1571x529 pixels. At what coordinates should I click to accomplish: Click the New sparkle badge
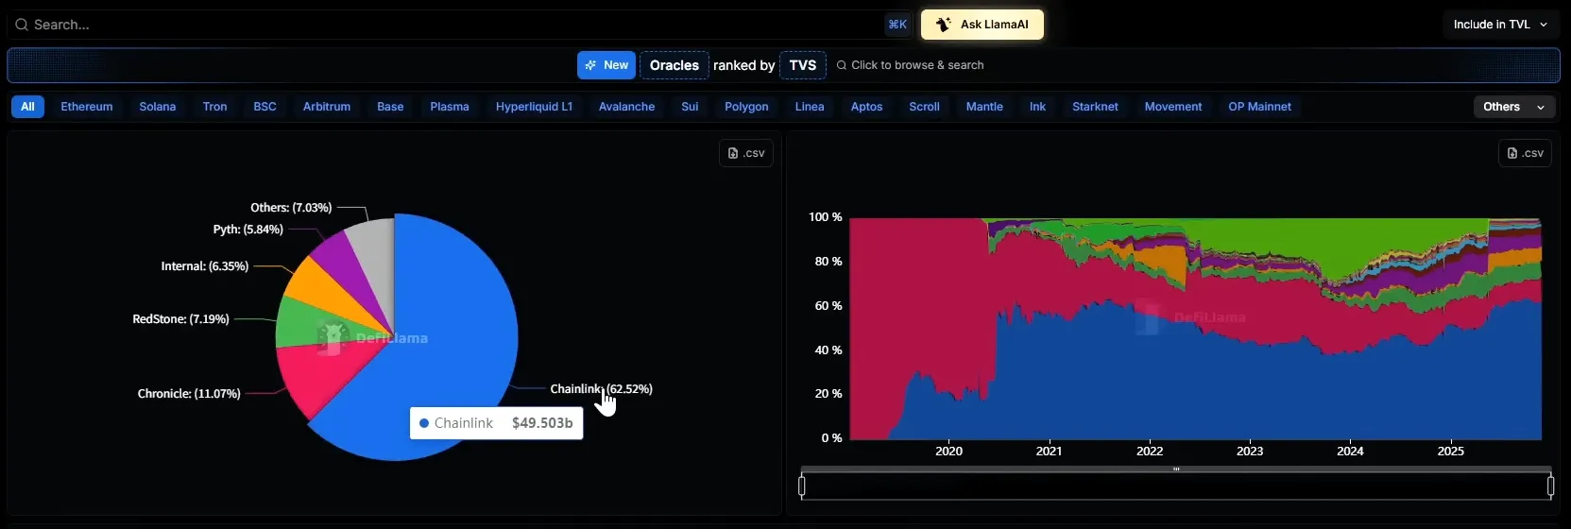[606, 65]
